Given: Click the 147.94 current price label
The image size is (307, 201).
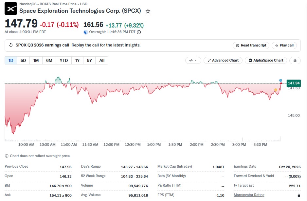Looking at the screenshot, I should (x=294, y=83).
